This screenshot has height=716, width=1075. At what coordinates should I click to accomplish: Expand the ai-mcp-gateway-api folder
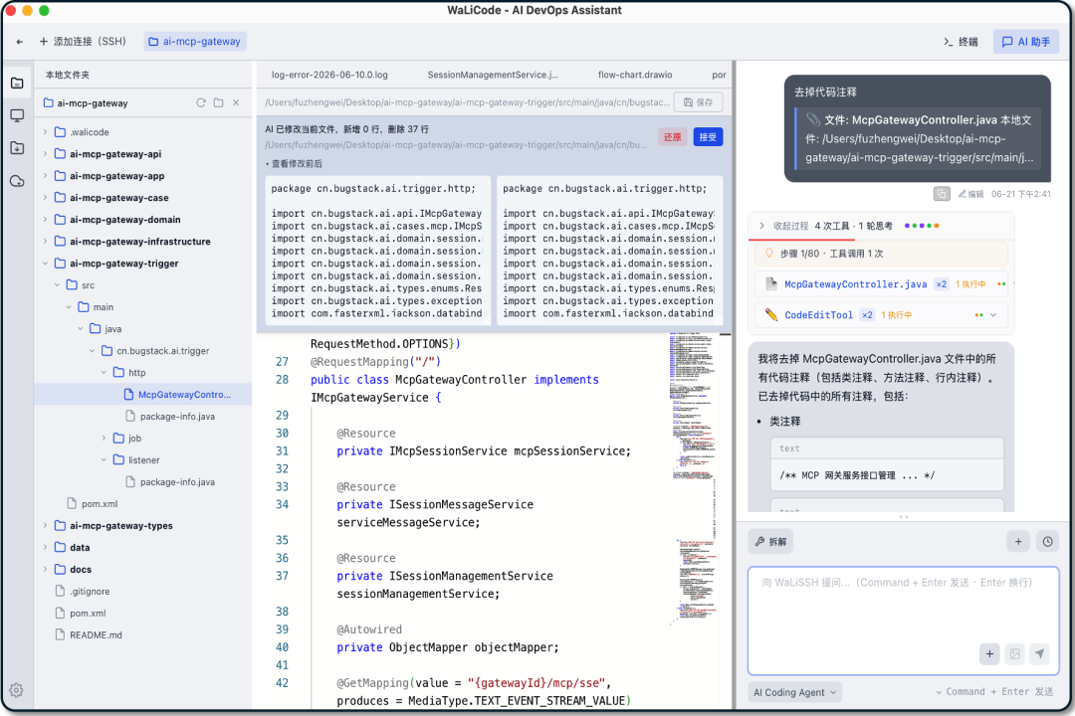tap(45, 154)
